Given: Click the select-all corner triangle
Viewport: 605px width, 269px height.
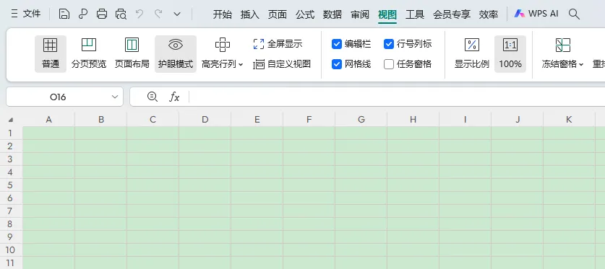Looking at the screenshot, I should coord(11,120).
